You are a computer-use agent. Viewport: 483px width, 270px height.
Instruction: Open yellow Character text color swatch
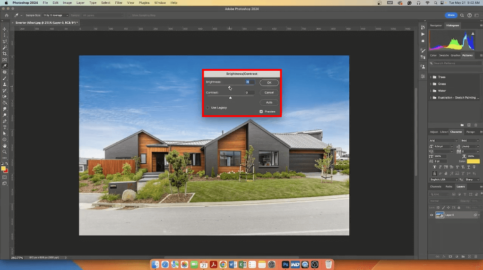pos(473,161)
